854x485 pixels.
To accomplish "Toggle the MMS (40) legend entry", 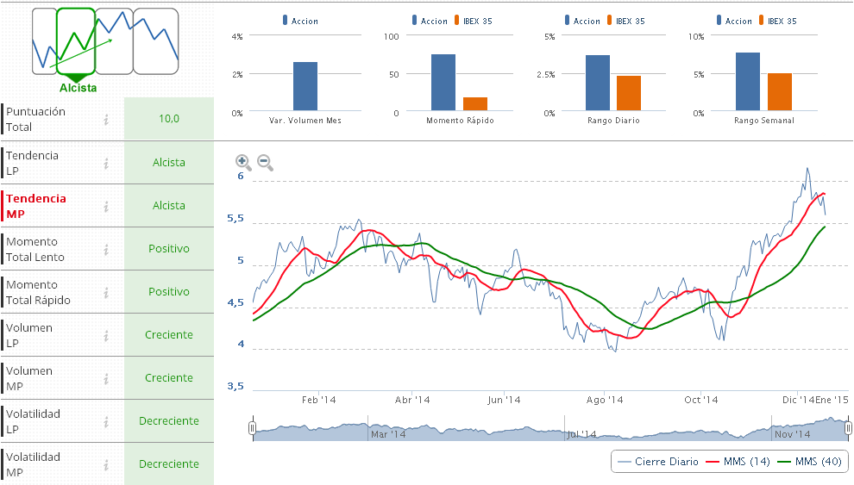I will pos(809,462).
